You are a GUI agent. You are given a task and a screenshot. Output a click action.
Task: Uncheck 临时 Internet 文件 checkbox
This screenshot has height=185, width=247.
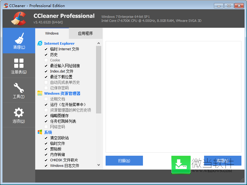[46, 49]
